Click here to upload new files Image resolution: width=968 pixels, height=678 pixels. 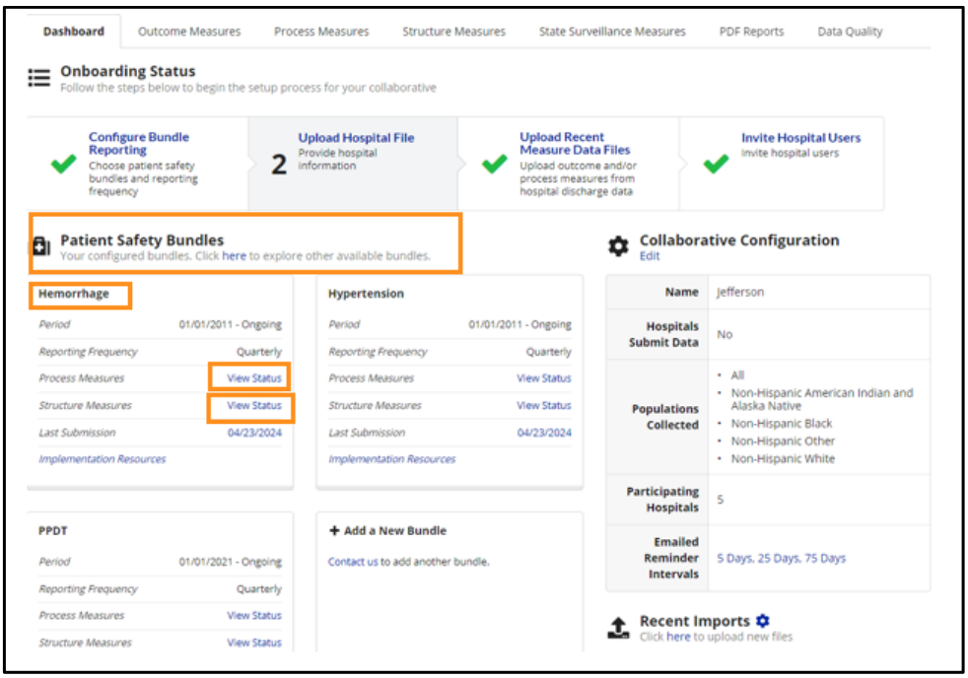pyautogui.click(x=677, y=637)
